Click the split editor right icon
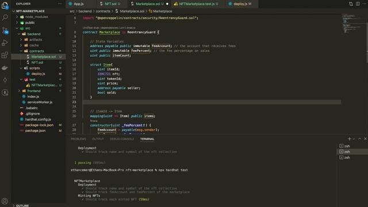 pyautogui.click(x=358, y=4)
